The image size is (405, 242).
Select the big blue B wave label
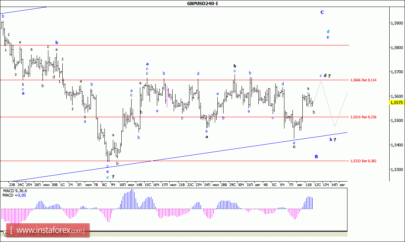click(316, 157)
